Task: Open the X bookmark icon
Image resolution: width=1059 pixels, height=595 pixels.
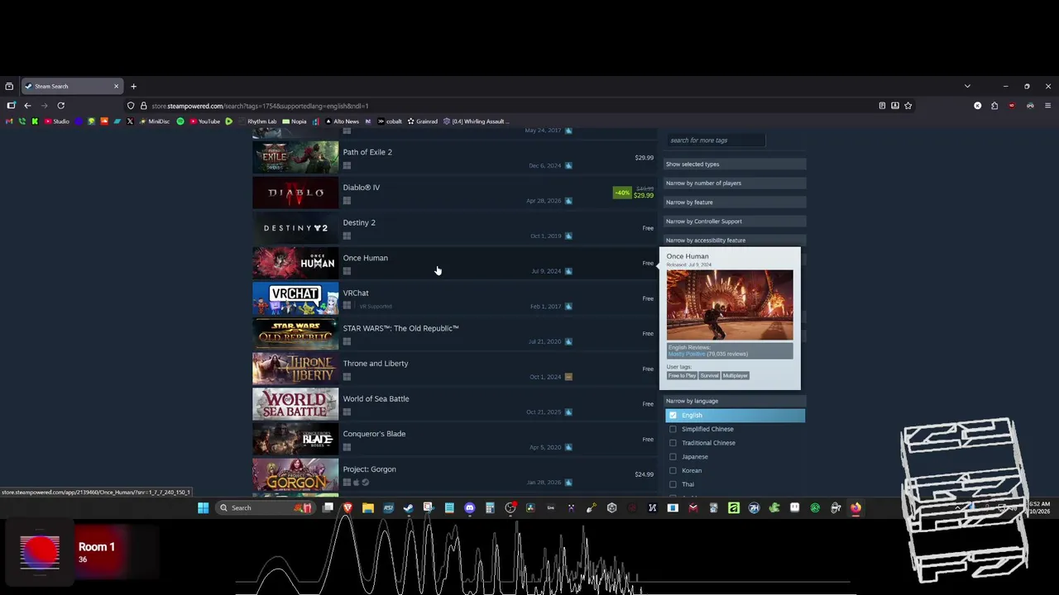Action: pos(130,121)
